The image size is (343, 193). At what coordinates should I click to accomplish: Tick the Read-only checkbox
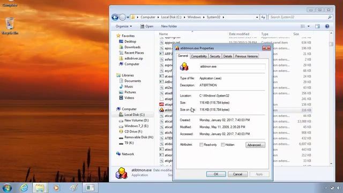[x=201, y=145]
